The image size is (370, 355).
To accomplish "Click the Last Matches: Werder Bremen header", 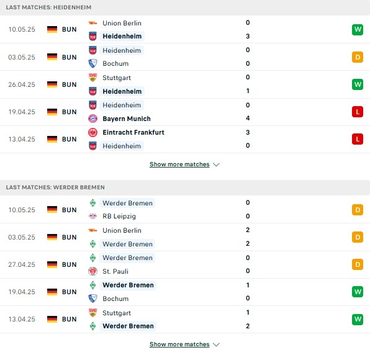I will (185, 187).
